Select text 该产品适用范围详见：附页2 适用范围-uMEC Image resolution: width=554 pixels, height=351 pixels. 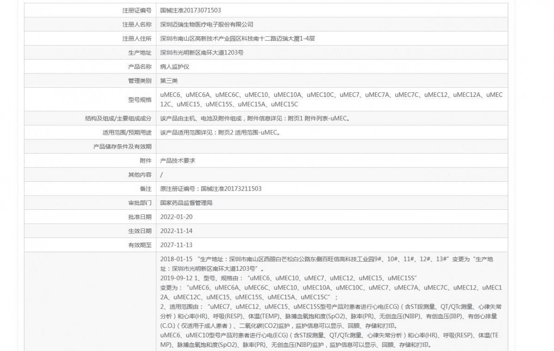click(220, 132)
